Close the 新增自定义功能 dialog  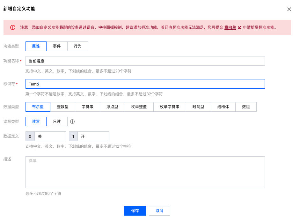(x=289, y=9)
